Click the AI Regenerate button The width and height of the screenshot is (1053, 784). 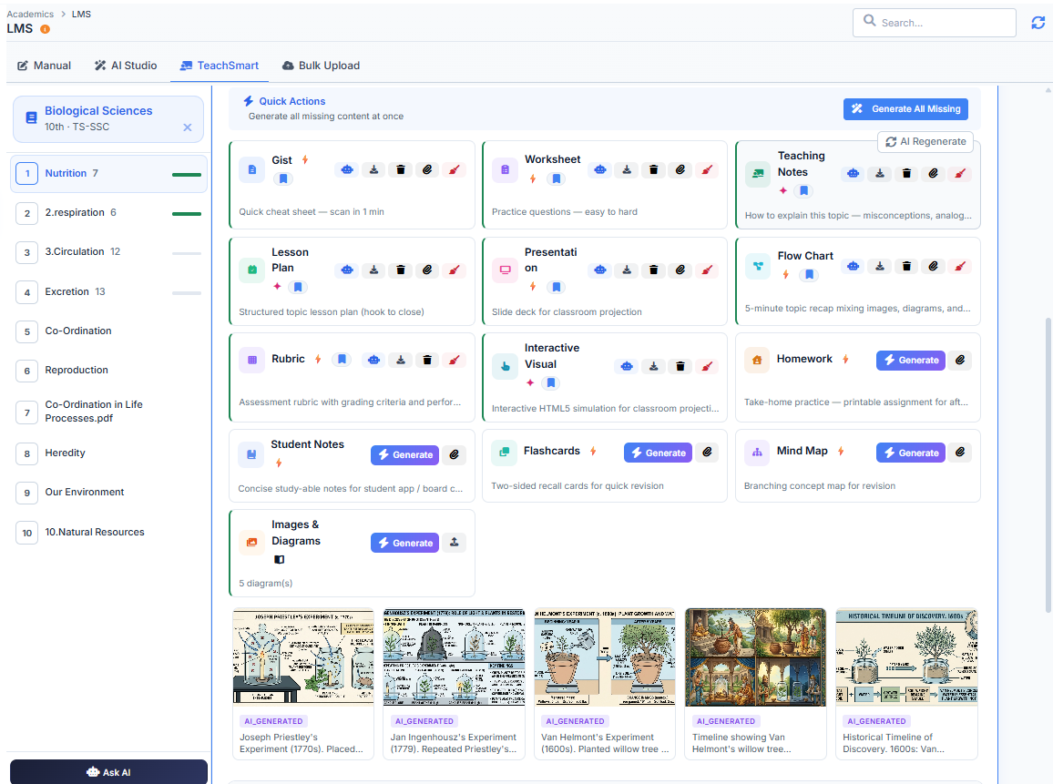[x=925, y=142]
